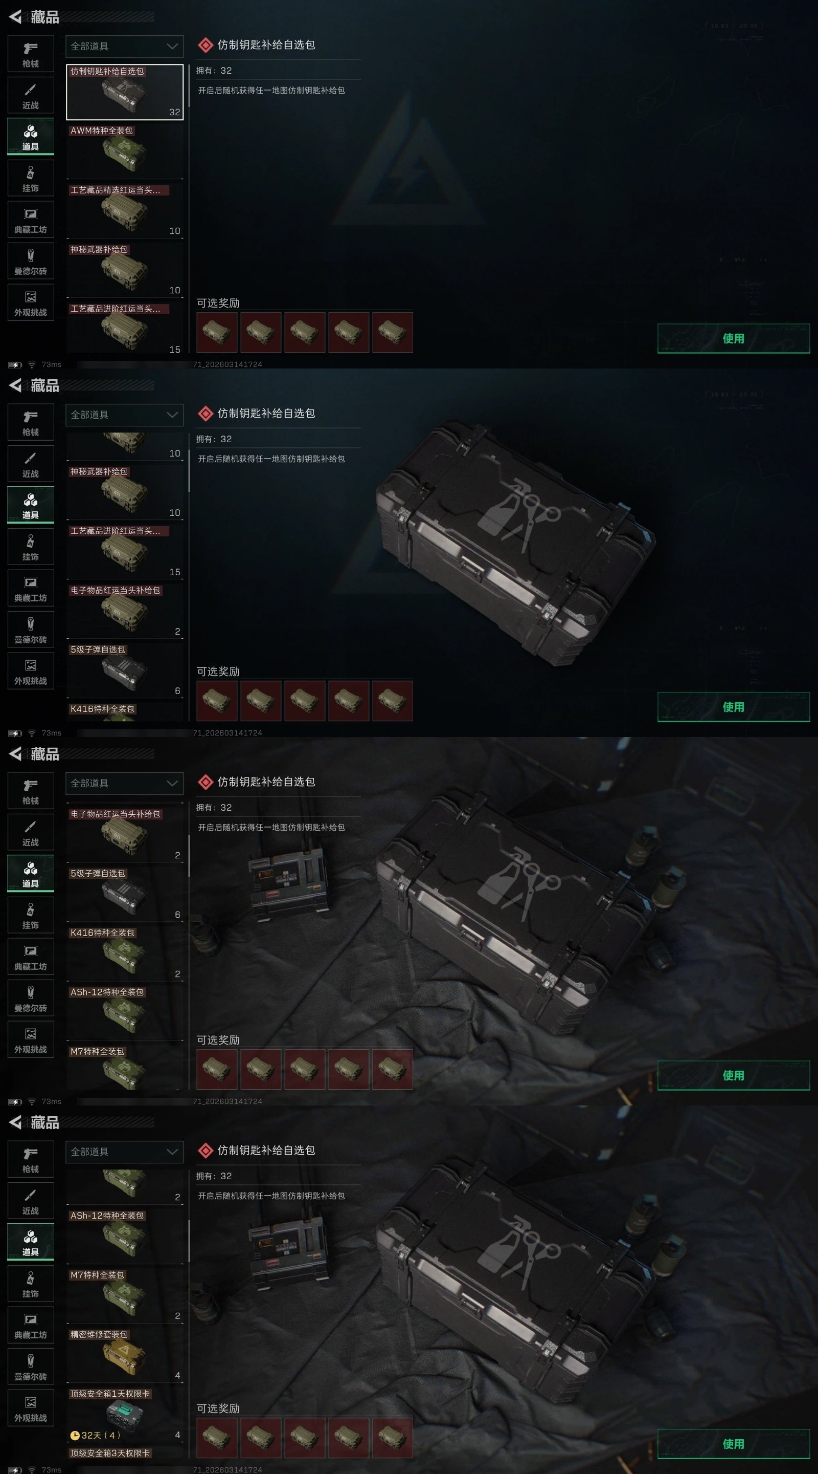Viewport: 818px width, 1474px height.
Task: Expand 全部道具 dropdown above list starting with 电子物品红运当头补给包
Action: pyautogui.click(x=125, y=783)
